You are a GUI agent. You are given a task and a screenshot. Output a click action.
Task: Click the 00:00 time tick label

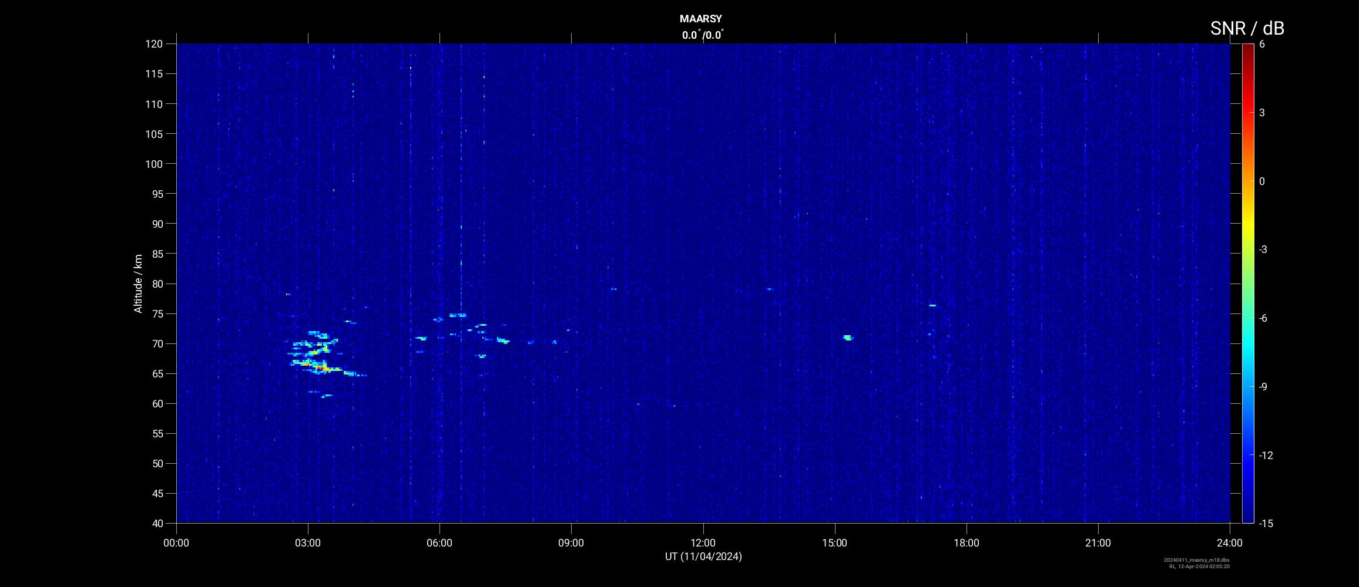coord(176,543)
